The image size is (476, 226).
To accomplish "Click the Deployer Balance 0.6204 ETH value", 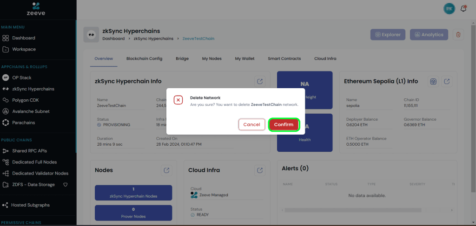I will point(356,125).
